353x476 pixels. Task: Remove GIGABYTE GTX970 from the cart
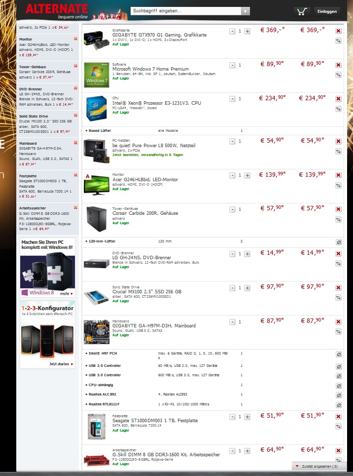tap(338, 31)
